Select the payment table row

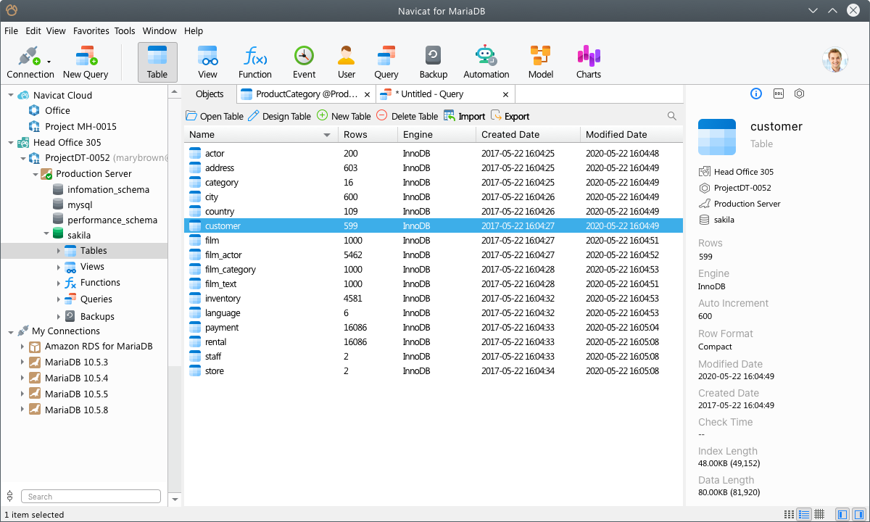point(434,328)
